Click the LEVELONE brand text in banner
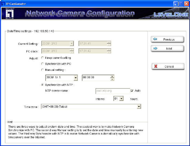The image size is (190, 146). point(171,15)
